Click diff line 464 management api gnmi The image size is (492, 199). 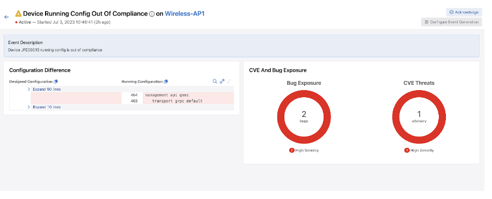click(178, 95)
